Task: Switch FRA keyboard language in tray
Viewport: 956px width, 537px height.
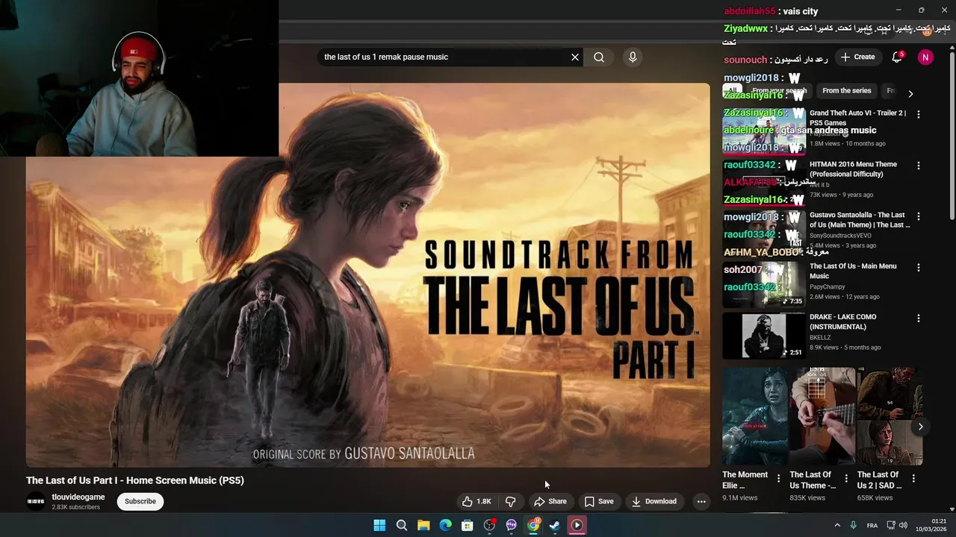Action: 872,525
